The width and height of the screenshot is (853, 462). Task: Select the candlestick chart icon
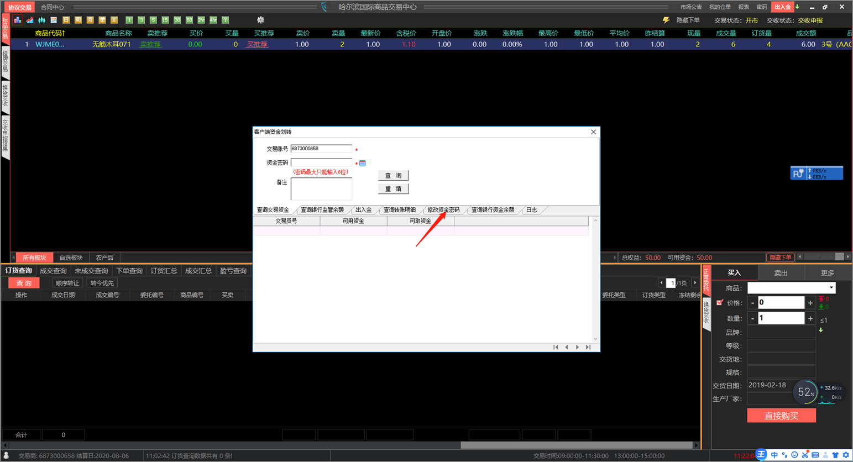(x=42, y=20)
